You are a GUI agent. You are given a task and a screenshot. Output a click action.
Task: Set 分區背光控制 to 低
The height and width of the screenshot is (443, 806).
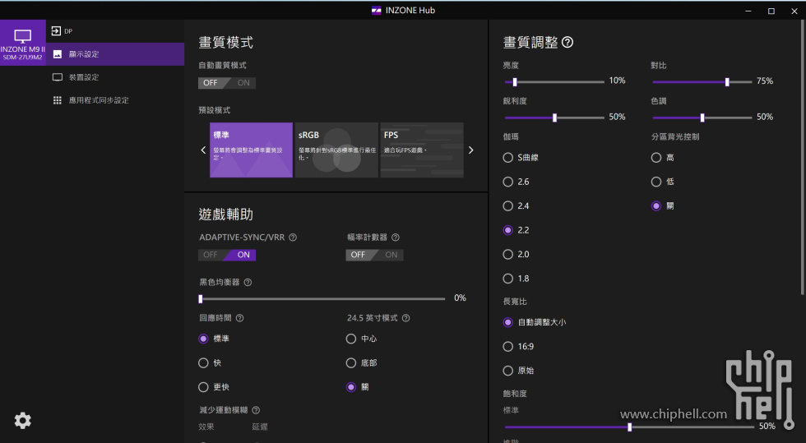(656, 182)
